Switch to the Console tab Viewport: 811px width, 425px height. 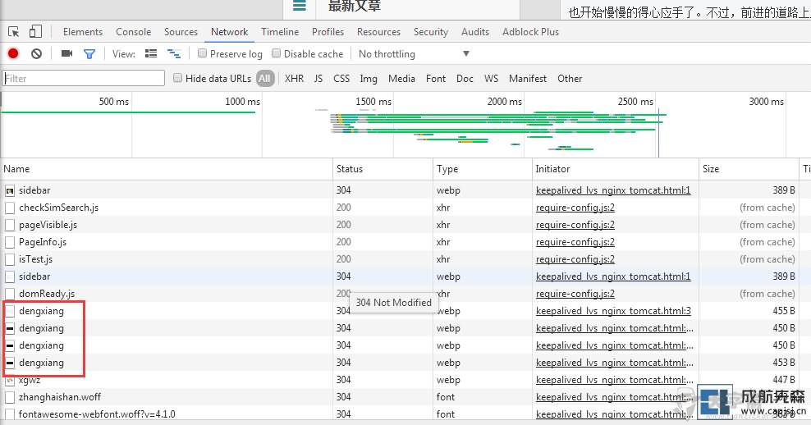pyautogui.click(x=134, y=31)
